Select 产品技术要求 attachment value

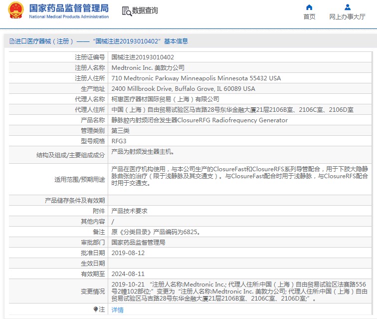[x=129, y=211]
